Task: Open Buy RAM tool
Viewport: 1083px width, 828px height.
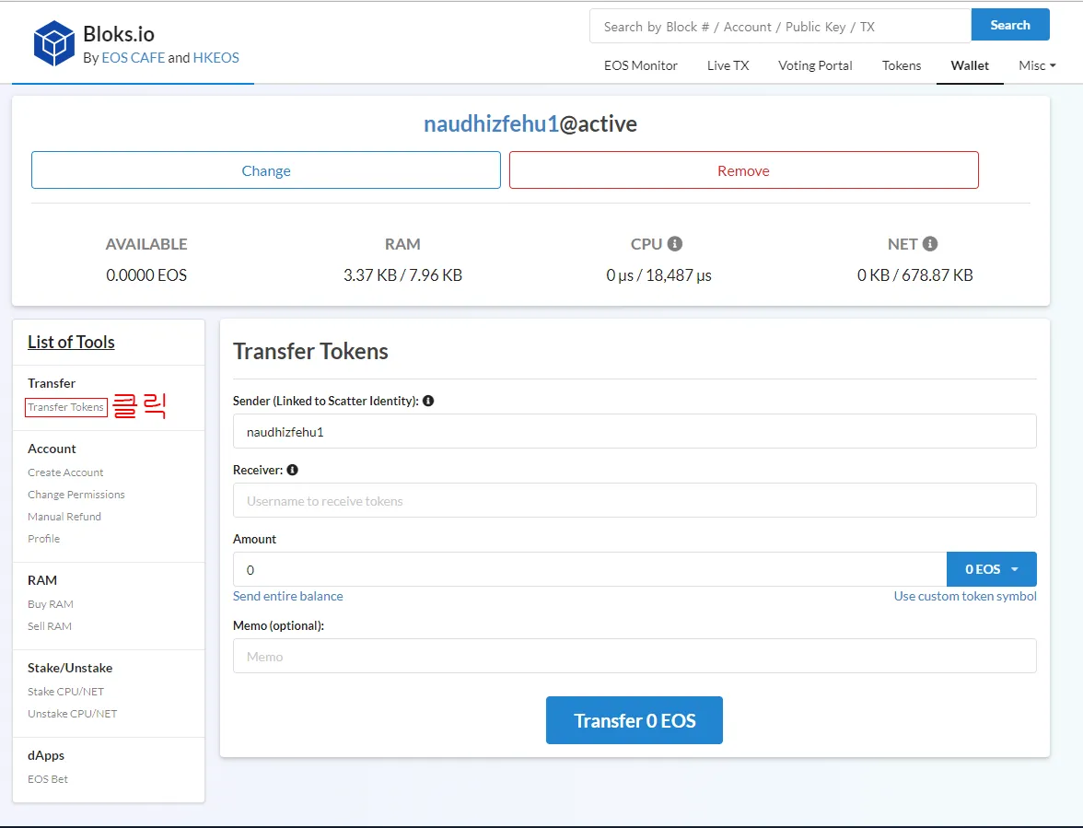Action: click(51, 604)
